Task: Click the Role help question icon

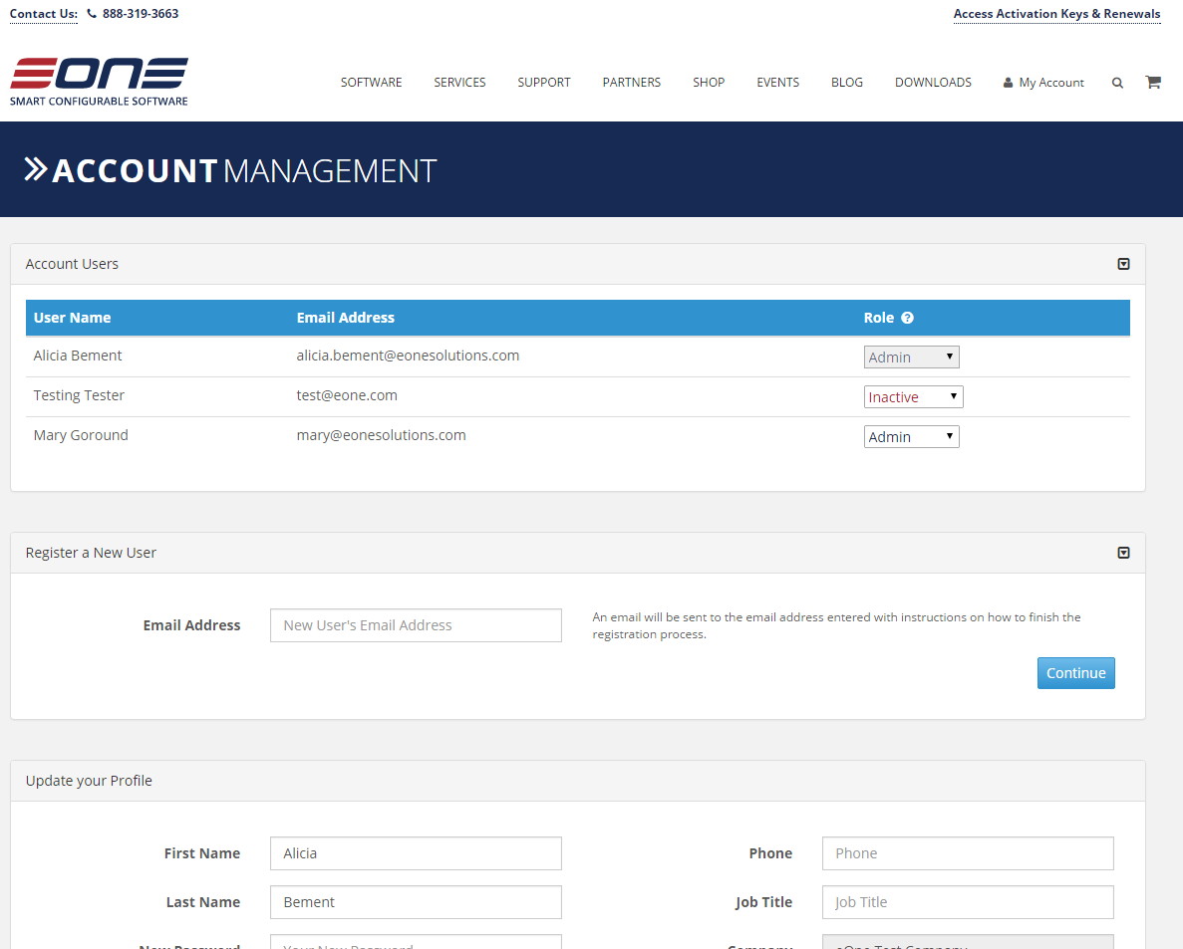Action: 908,318
